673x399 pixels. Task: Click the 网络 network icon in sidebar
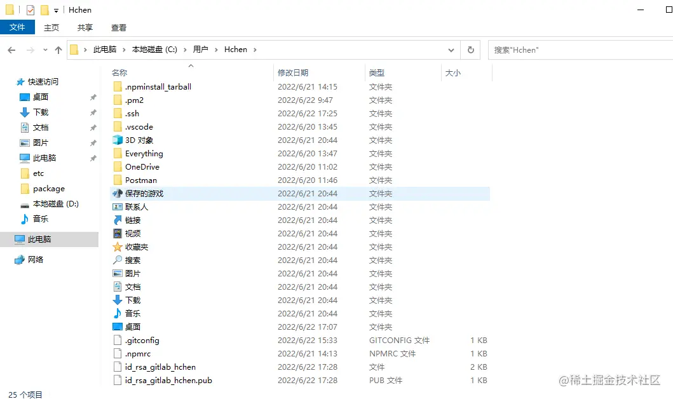pos(20,260)
